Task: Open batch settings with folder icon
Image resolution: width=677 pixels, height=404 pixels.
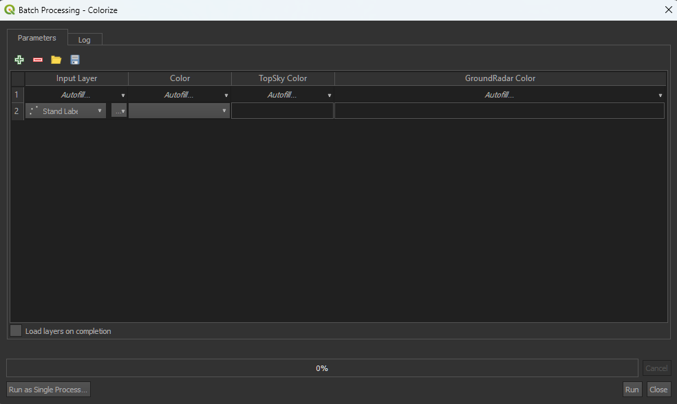Action: [56, 60]
